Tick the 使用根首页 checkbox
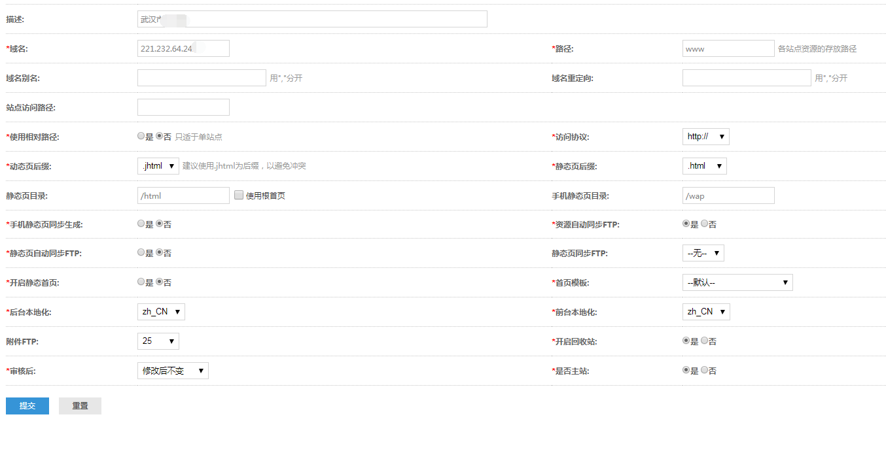Viewport: 886px width, 455px height. point(239,195)
